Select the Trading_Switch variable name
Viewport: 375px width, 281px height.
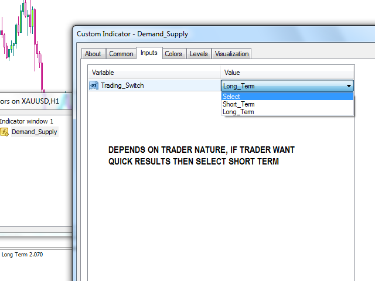click(x=122, y=85)
